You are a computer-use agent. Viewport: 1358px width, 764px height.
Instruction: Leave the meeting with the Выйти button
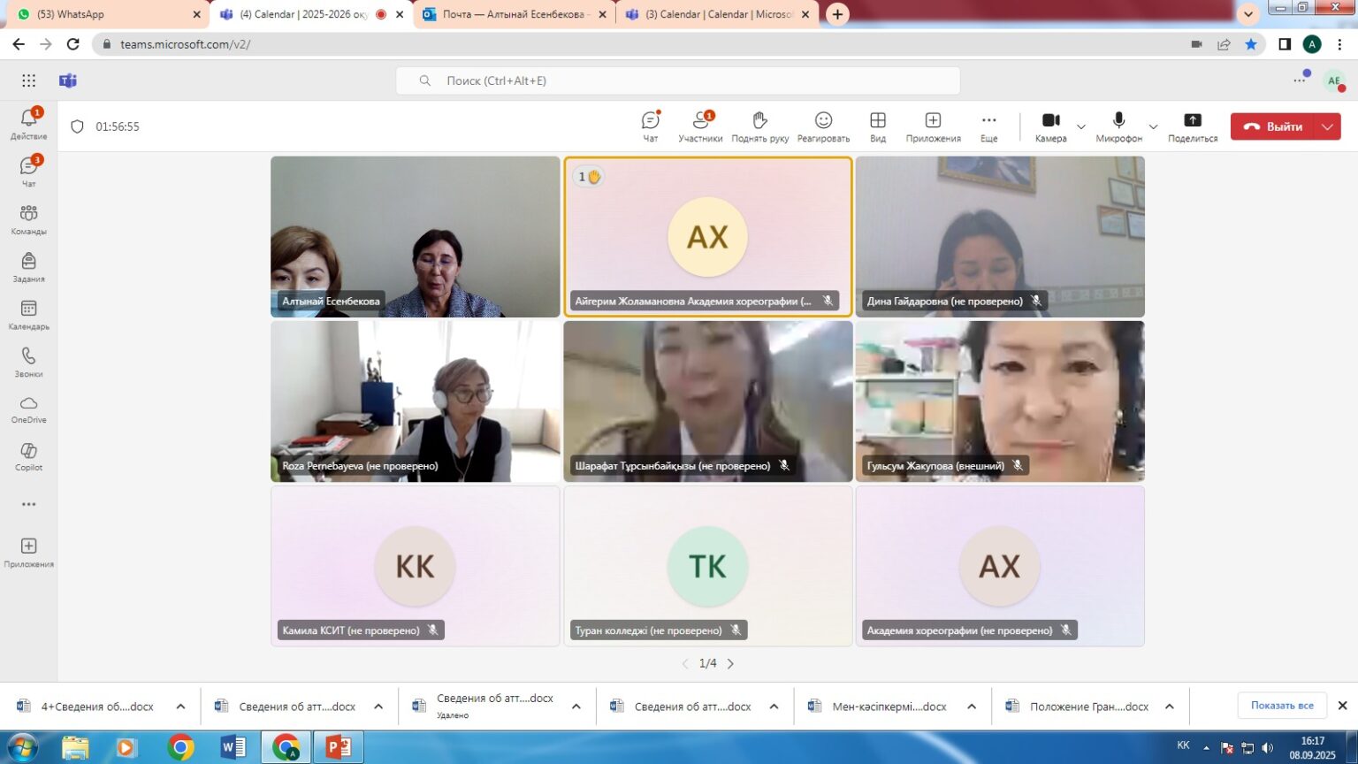coord(1273,126)
